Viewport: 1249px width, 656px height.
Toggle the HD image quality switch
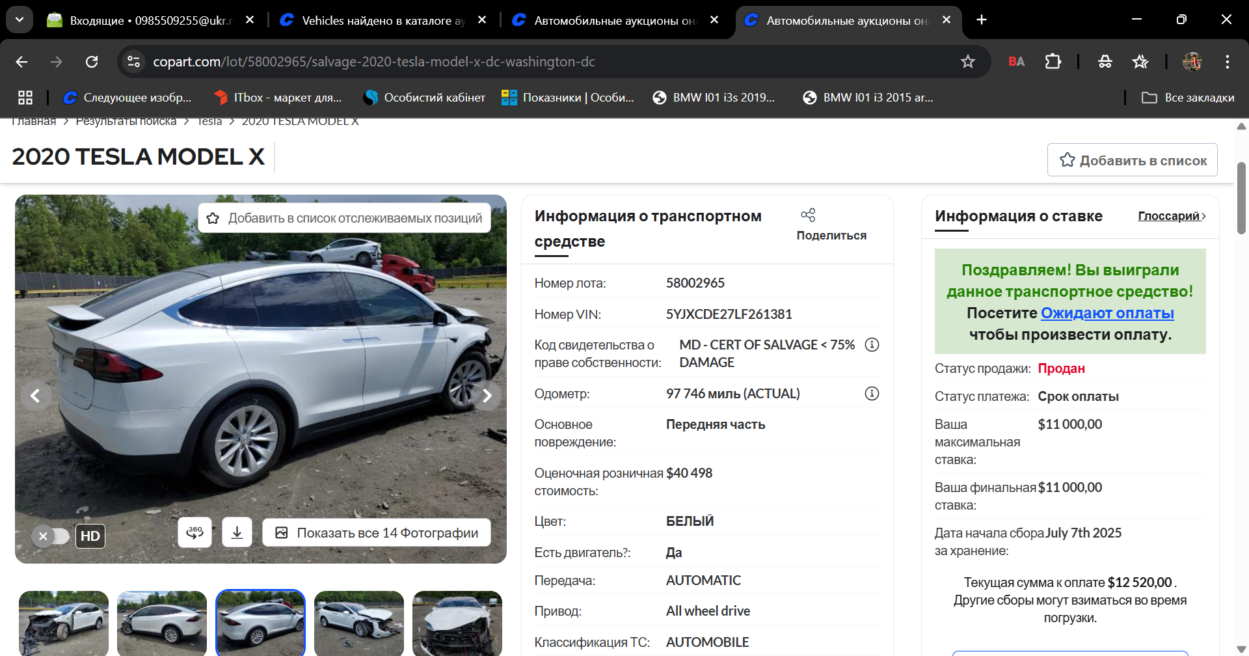pyautogui.click(x=51, y=536)
